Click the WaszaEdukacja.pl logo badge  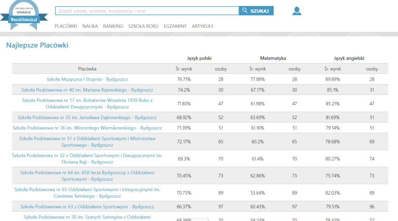(x=24, y=15)
